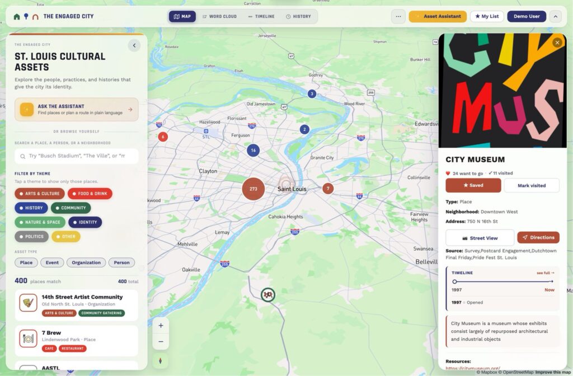Focus the place search input field
This screenshot has width=573, height=376.
(76, 156)
